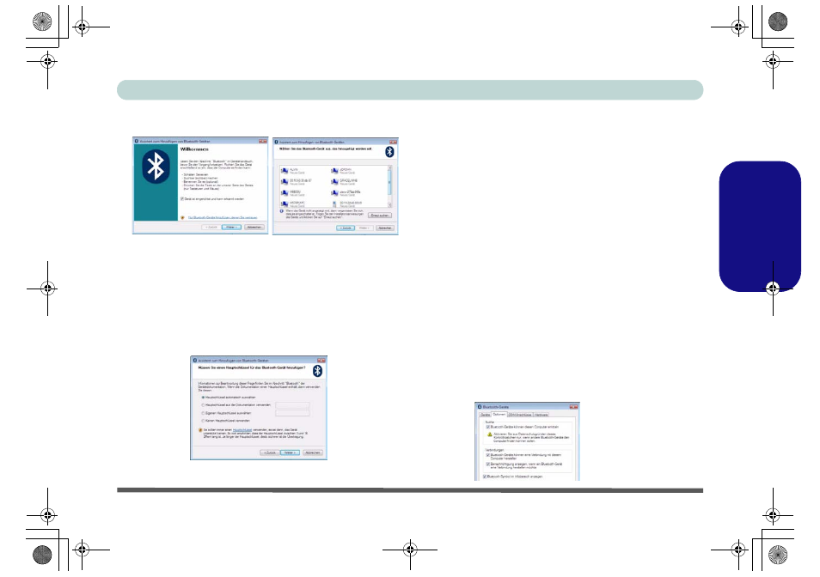Image resolution: width=820 pixels, height=577 pixels.
Task: Close the Willkommen wizard window
Action: 262,141
